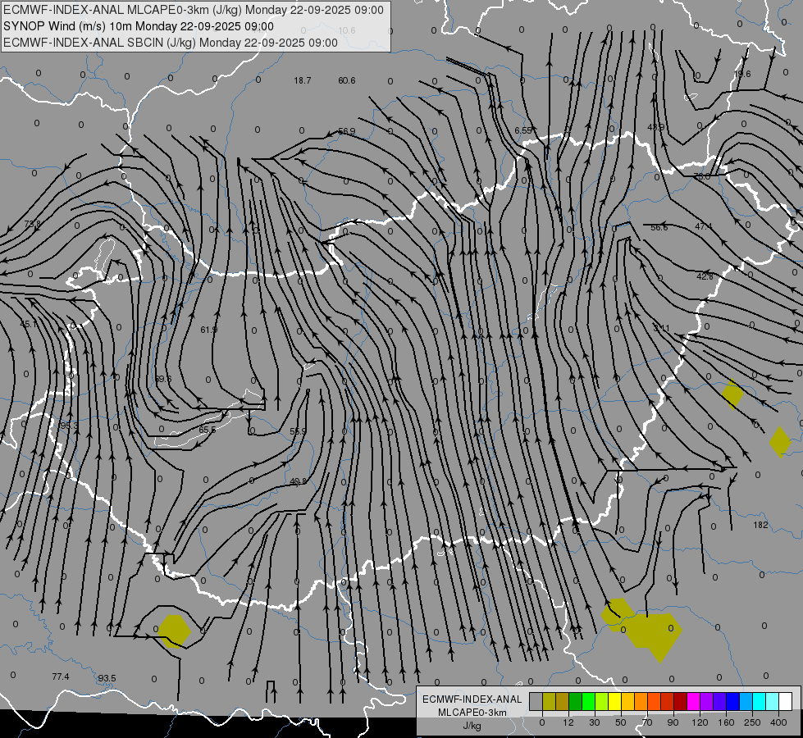The width and height of the screenshot is (803, 738).
Task: Click the legend tick label 400
Action: click(778, 722)
